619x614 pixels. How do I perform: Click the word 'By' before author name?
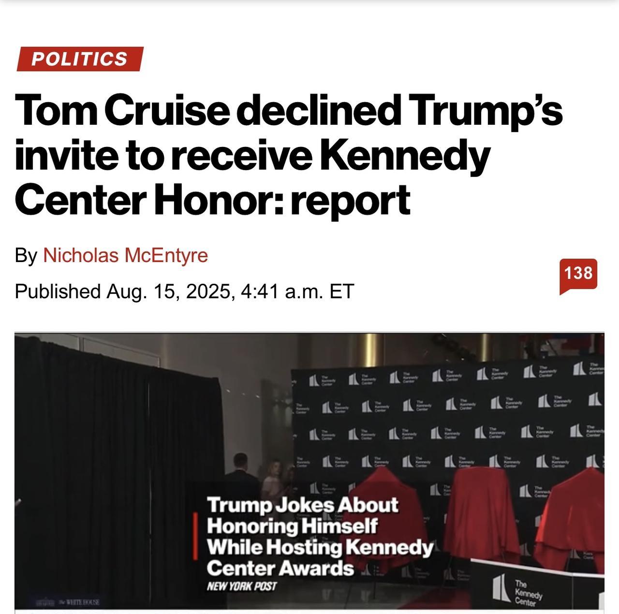tap(26, 255)
